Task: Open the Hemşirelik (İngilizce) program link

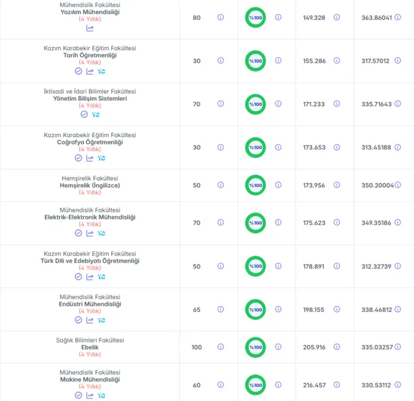Action: click(90, 185)
